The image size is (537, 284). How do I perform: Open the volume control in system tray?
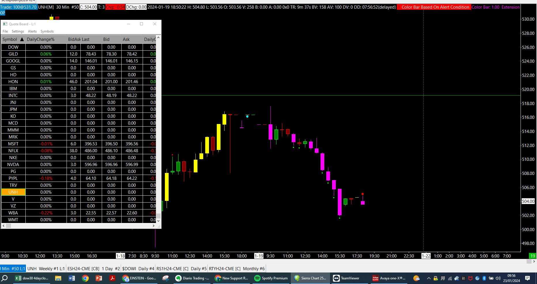tap(498, 278)
